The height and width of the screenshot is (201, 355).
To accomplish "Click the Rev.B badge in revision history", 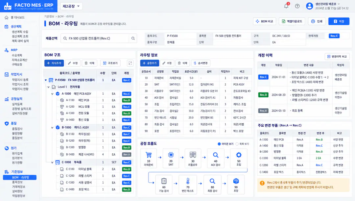I will click(x=263, y=95).
